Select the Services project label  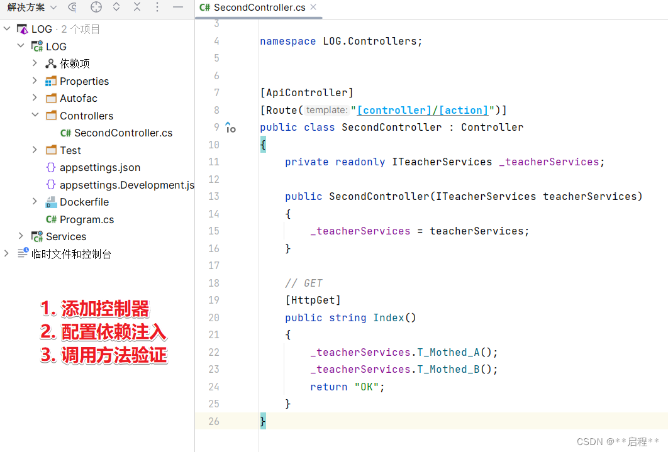(66, 236)
